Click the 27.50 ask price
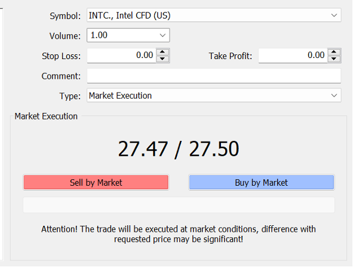Viewport: 353px width, 267px height. [214, 149]
